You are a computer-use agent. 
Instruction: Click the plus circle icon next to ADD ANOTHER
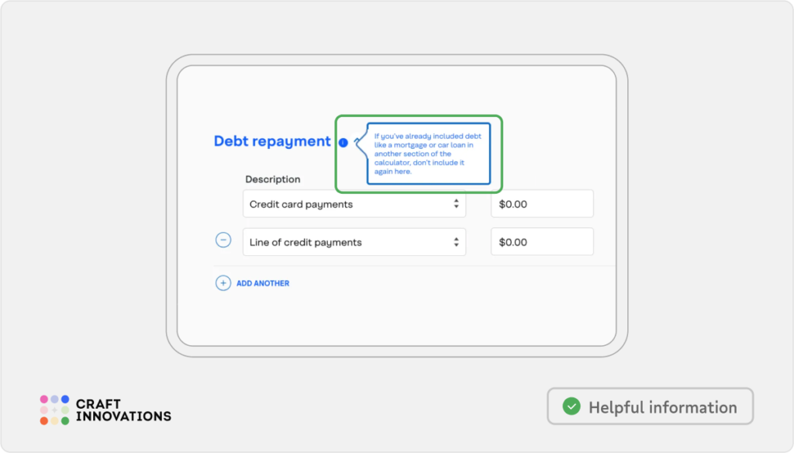(x=223, y=283)
